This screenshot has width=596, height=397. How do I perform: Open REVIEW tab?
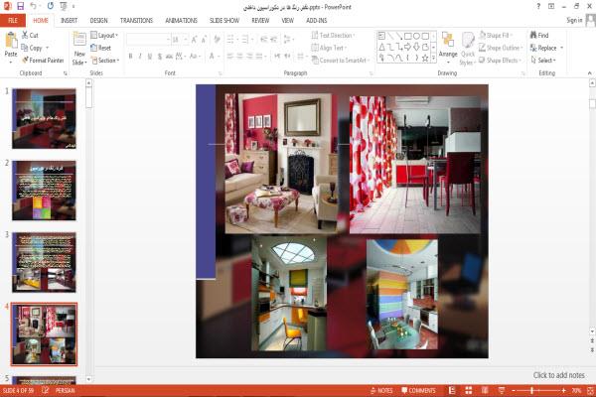click(260, 21)
